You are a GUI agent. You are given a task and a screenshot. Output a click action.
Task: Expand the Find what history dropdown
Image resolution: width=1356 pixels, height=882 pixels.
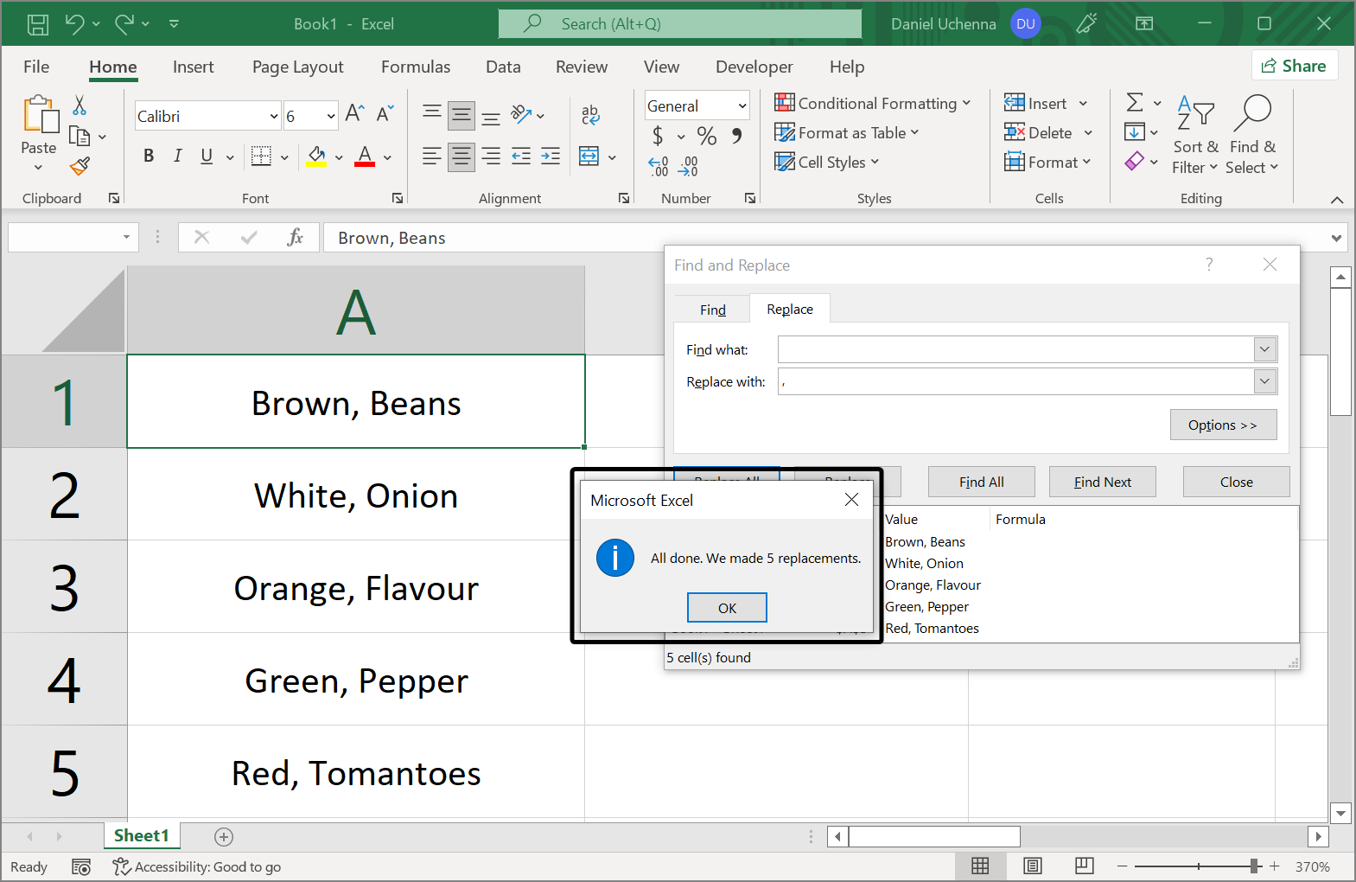tap(1264, 349)
